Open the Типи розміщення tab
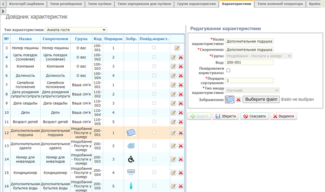Viewport: 325px width, 192px height. click(x=67, y=4)
